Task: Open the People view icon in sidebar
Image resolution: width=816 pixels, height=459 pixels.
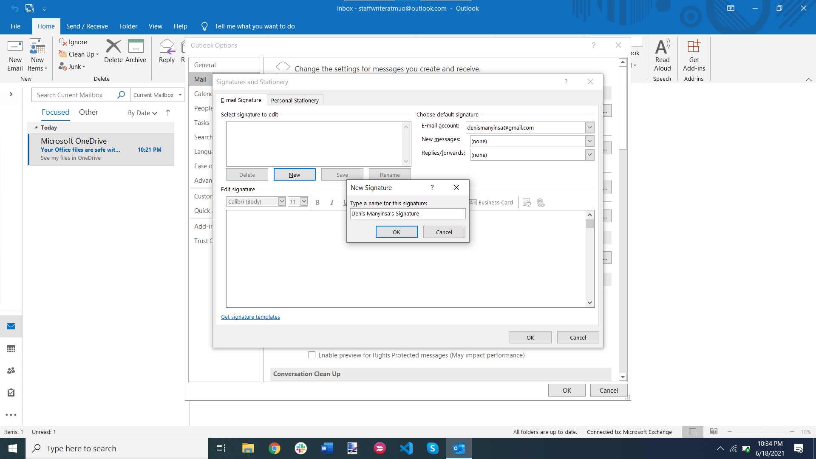Action: [11, 370]
